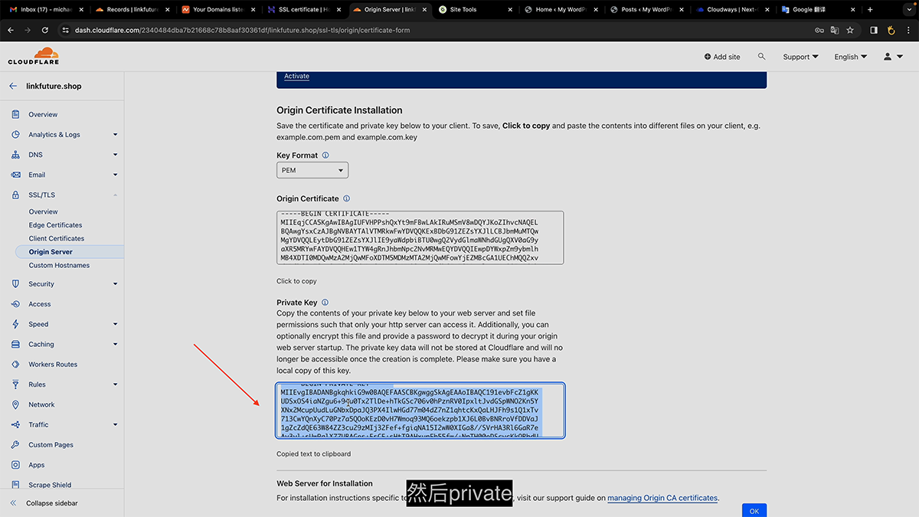The width and height of the screenshot is (919, 517).
Task: Open Custom Hostnames submenu item
Action: pyautogui.click(x=59, y=266)
